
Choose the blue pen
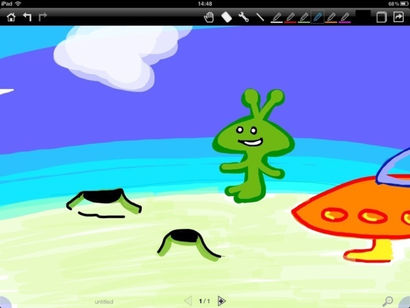click(317, 18)
